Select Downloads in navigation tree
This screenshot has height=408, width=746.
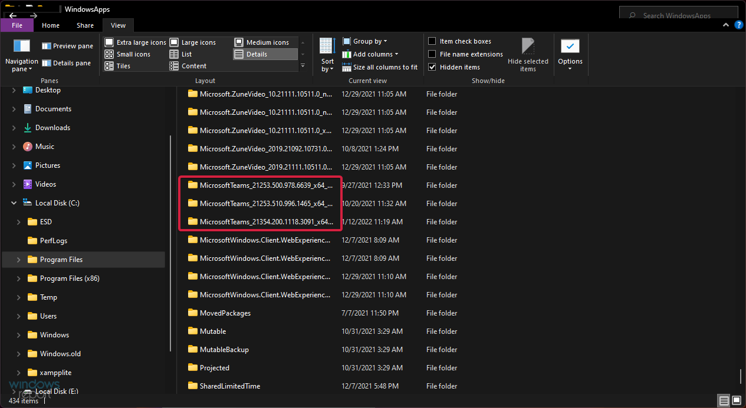tap(52, 128)
